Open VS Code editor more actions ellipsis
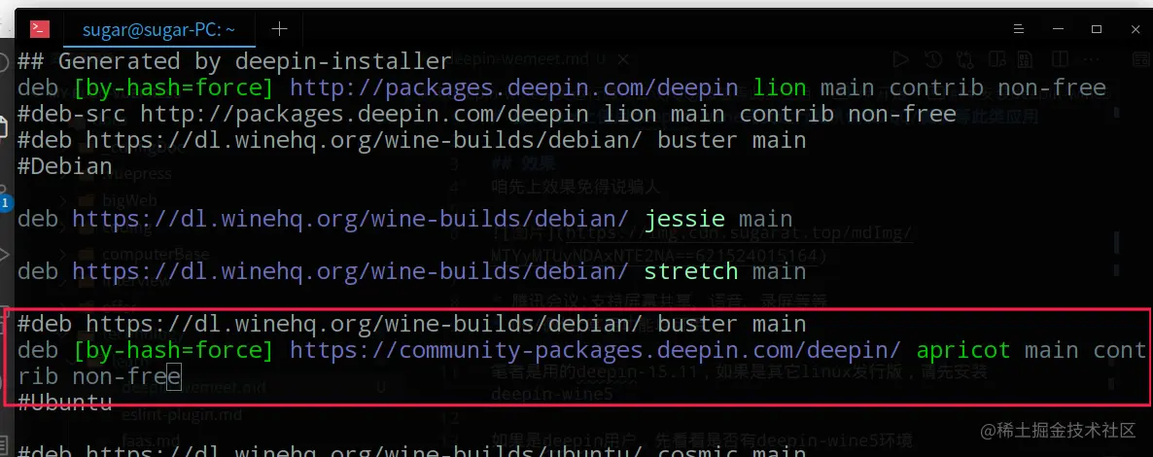 [x=1092, y=59]
